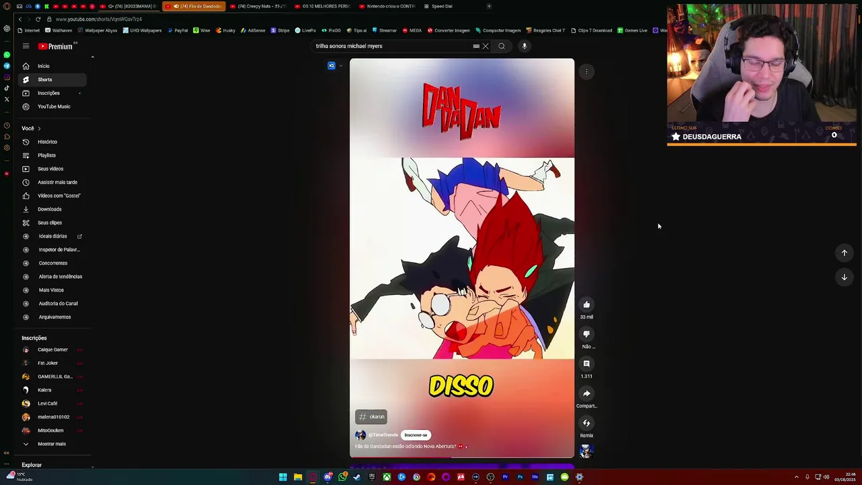862x485 pixels.
Task: Open the PayPal bookmark
Action: (178, 30)
